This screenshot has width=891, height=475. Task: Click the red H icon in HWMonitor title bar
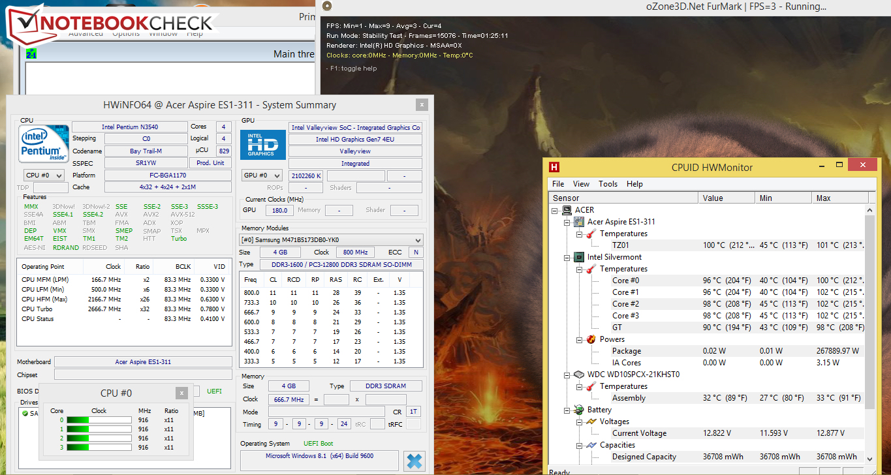click(x=555, y=167)
